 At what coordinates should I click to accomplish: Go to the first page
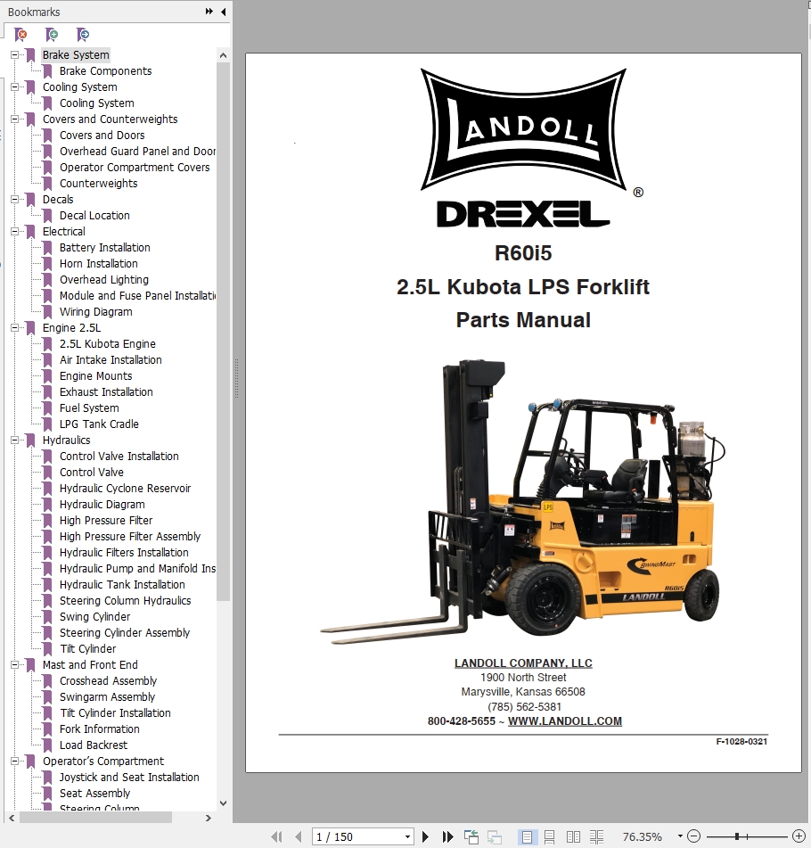(x=276, y=836)
